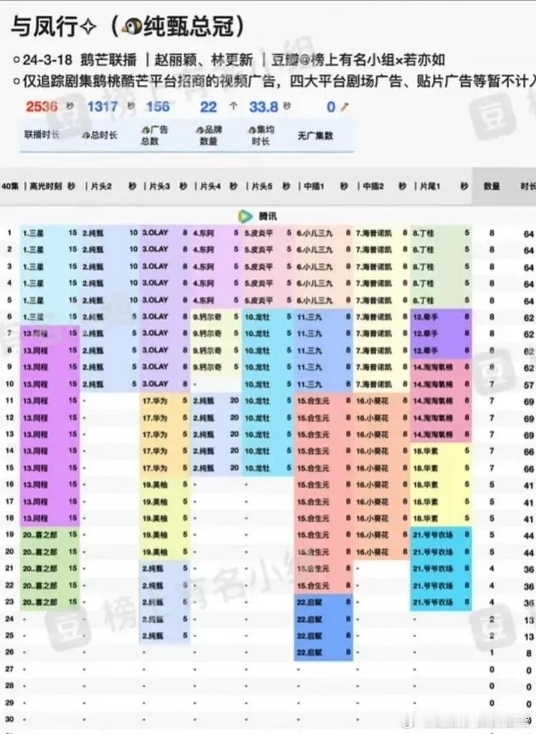The height and width of the screenshot is (734, 536).
Task: Click the penguin icon in the title
Action: tap(131, 27)
